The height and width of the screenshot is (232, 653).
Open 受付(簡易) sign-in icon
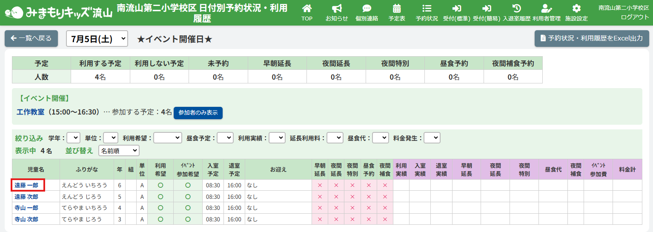pyautogui.click(x=487, y=9)
